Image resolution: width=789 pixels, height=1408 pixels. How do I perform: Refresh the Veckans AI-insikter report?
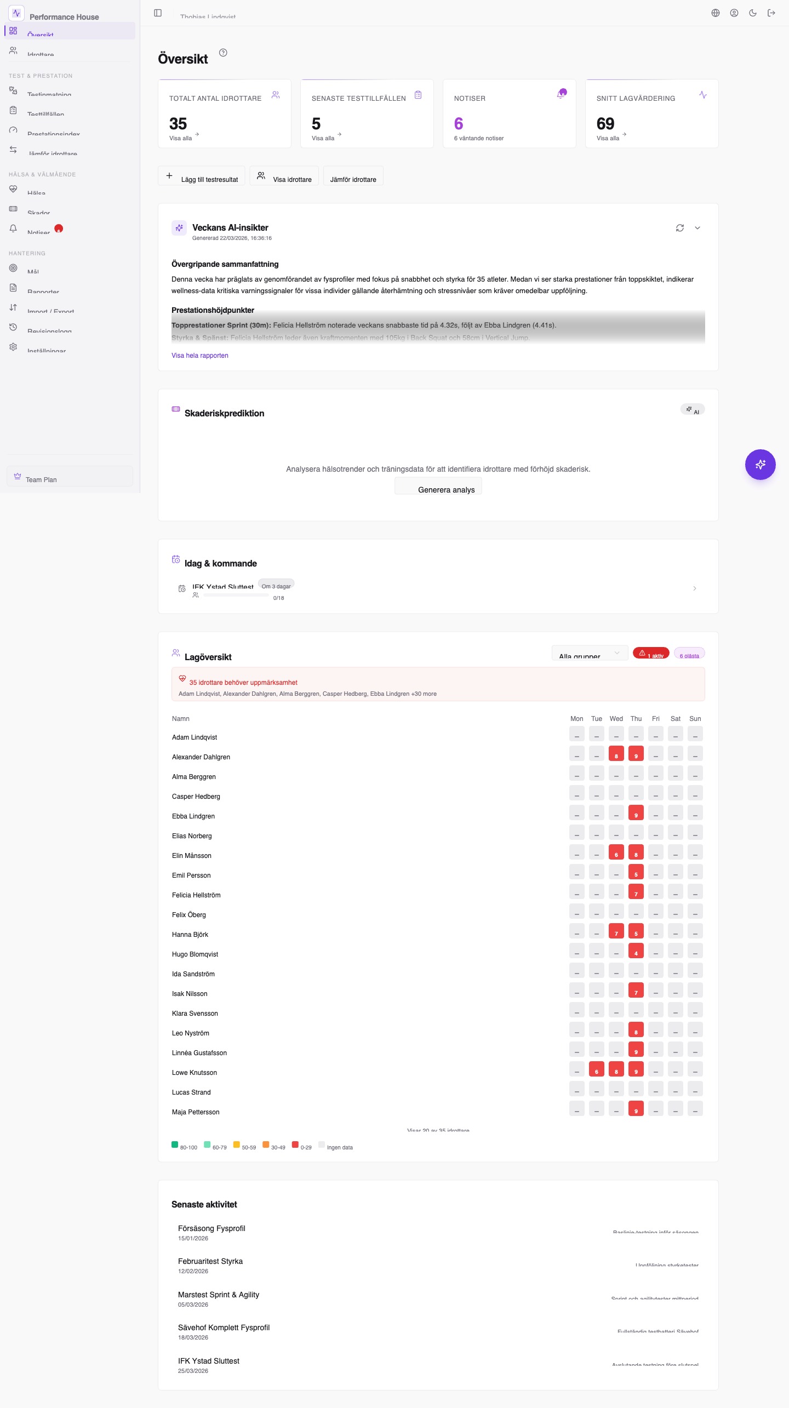pyautogui.click(x=680, y=228)
